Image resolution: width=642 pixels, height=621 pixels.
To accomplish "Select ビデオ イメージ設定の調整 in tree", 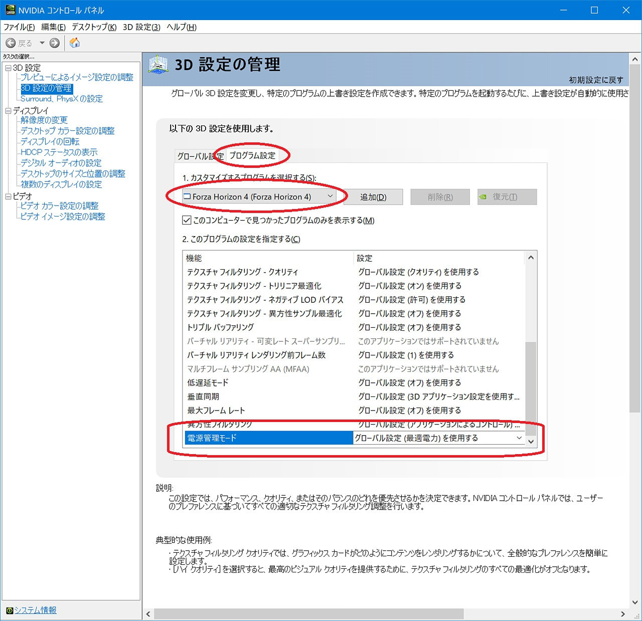I will [63, 217].
